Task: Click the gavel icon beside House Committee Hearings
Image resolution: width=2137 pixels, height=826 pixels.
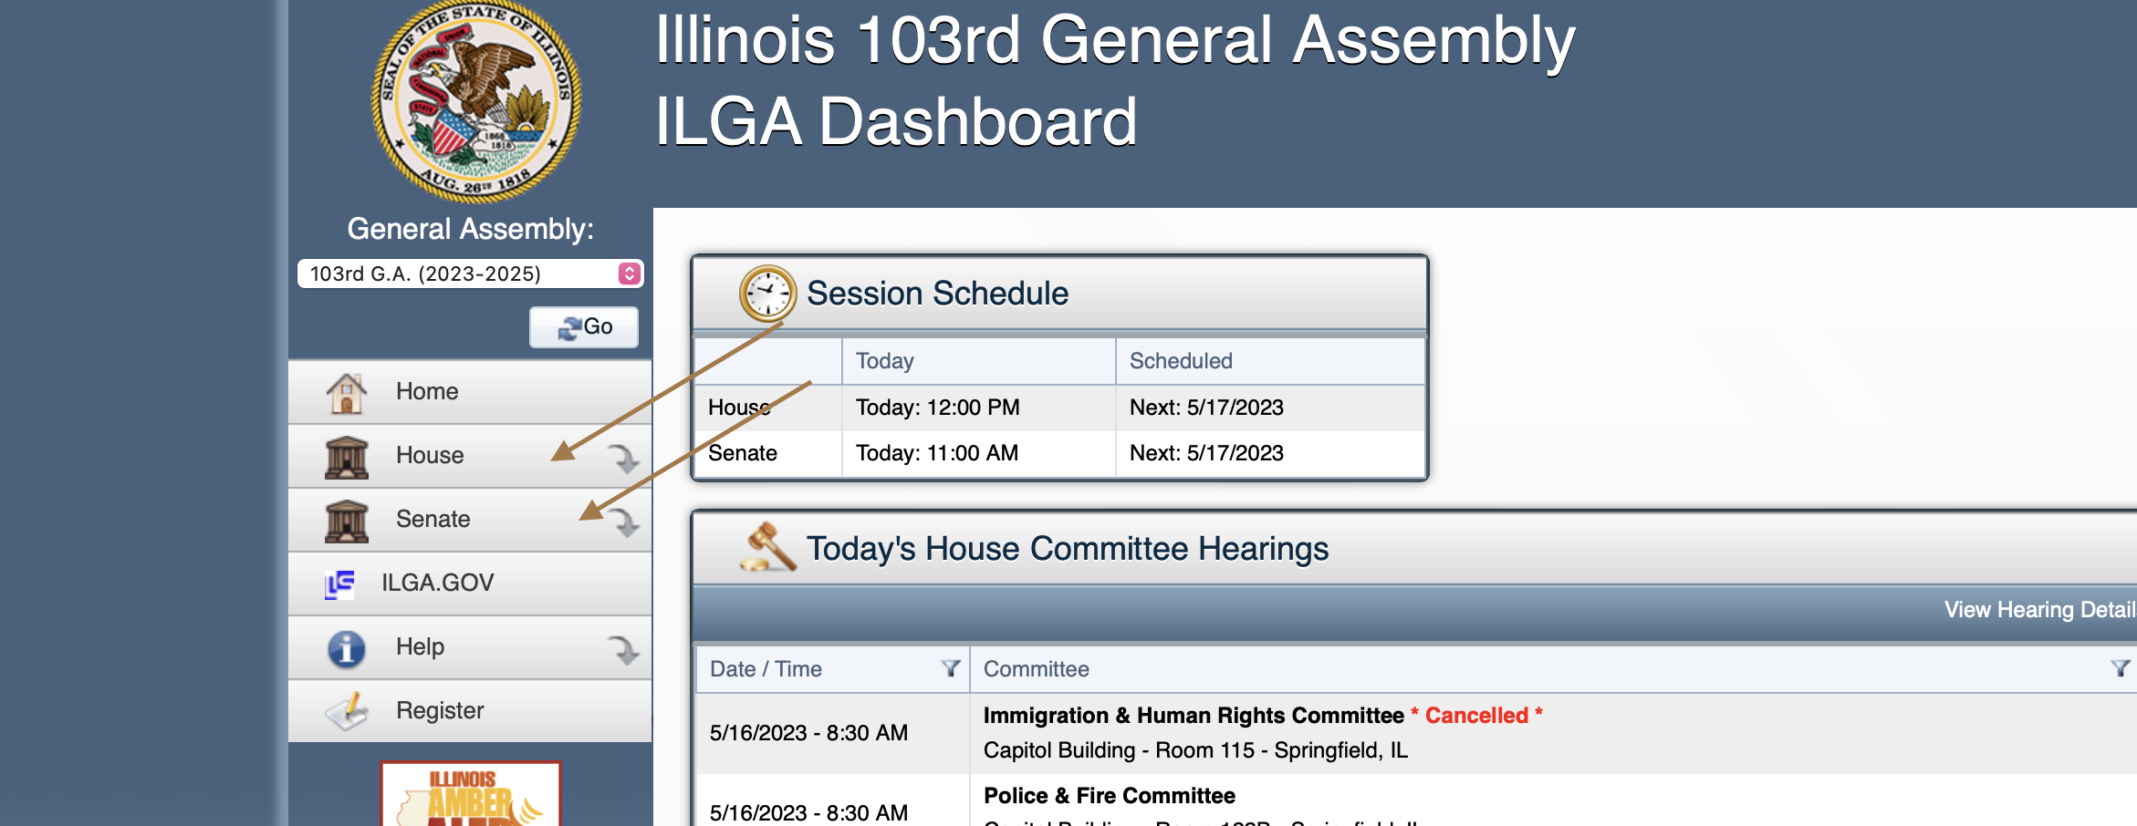Action: click(x=767, y=548)
